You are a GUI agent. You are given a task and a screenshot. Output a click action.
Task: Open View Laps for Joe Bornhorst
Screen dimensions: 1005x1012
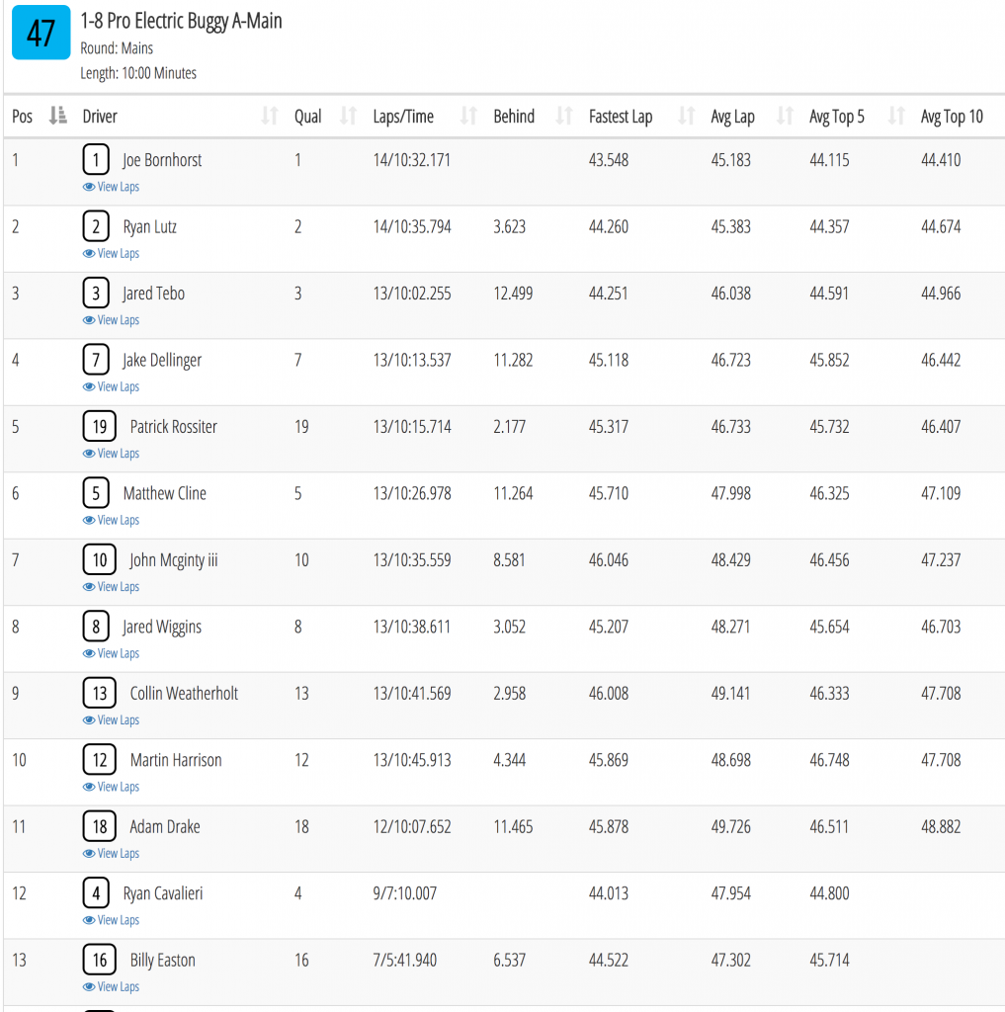pyautogui.click(x=111, y=187)
